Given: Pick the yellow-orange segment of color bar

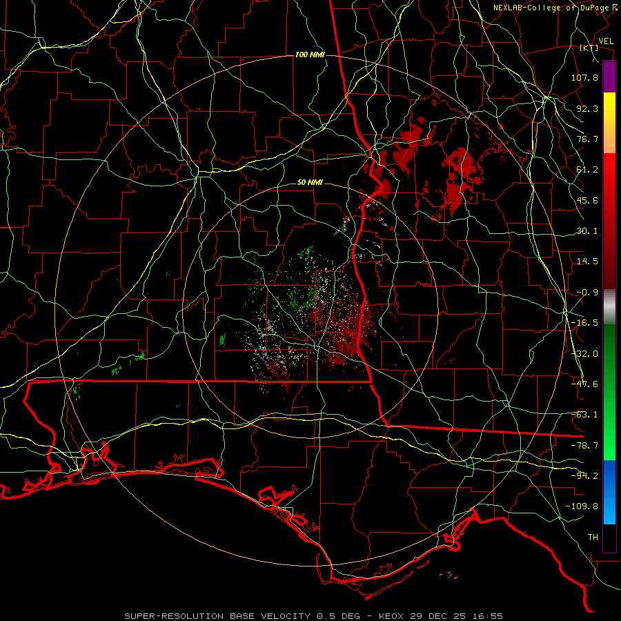Looking at the screenshot, I should pyautogui.click(x=609, y=124).
